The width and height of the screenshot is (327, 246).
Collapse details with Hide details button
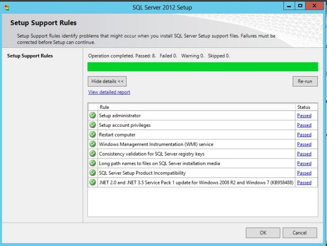pos(108,81)
